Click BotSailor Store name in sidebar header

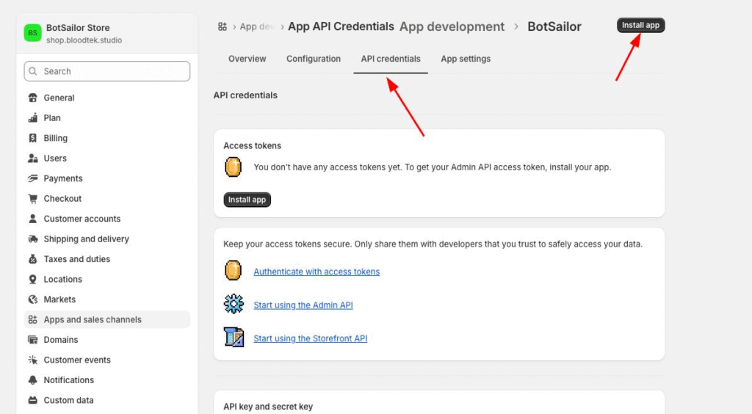pyautogui.click(x=78, y=28)
